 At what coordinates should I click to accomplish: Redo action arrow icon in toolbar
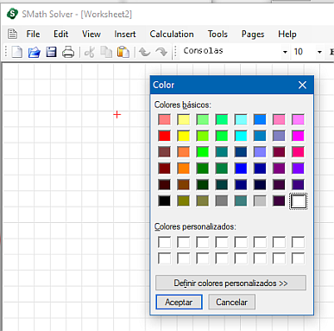point(161,52)
